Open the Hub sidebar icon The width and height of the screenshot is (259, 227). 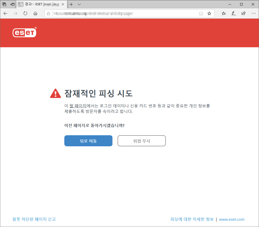223,14
